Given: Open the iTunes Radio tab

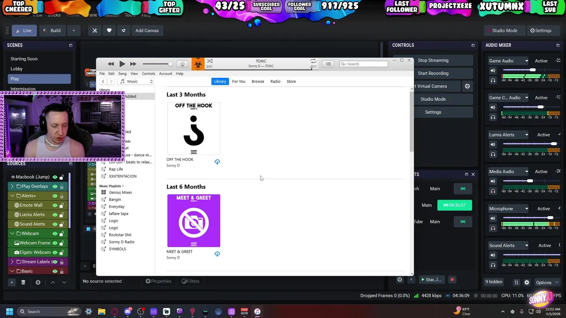Looking at the screenshot, I should [x=275, y=81].
